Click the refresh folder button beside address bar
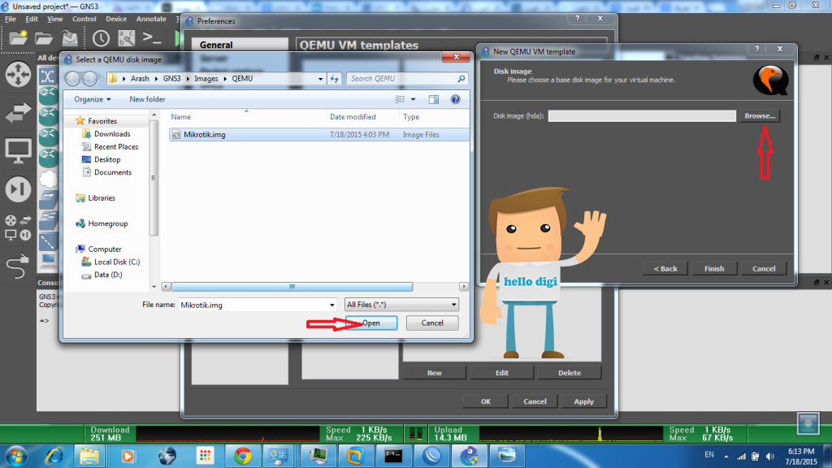The height and width of the screenshot is (468, 832). pyautogui.click(x=334, y=79)
